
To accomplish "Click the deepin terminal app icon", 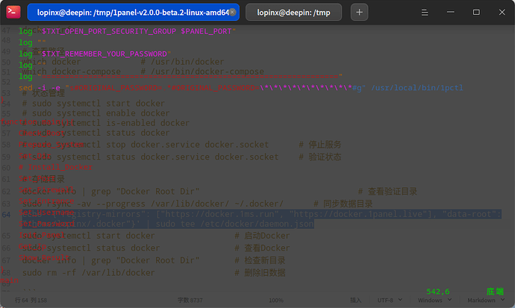I will tap(13, 12).
